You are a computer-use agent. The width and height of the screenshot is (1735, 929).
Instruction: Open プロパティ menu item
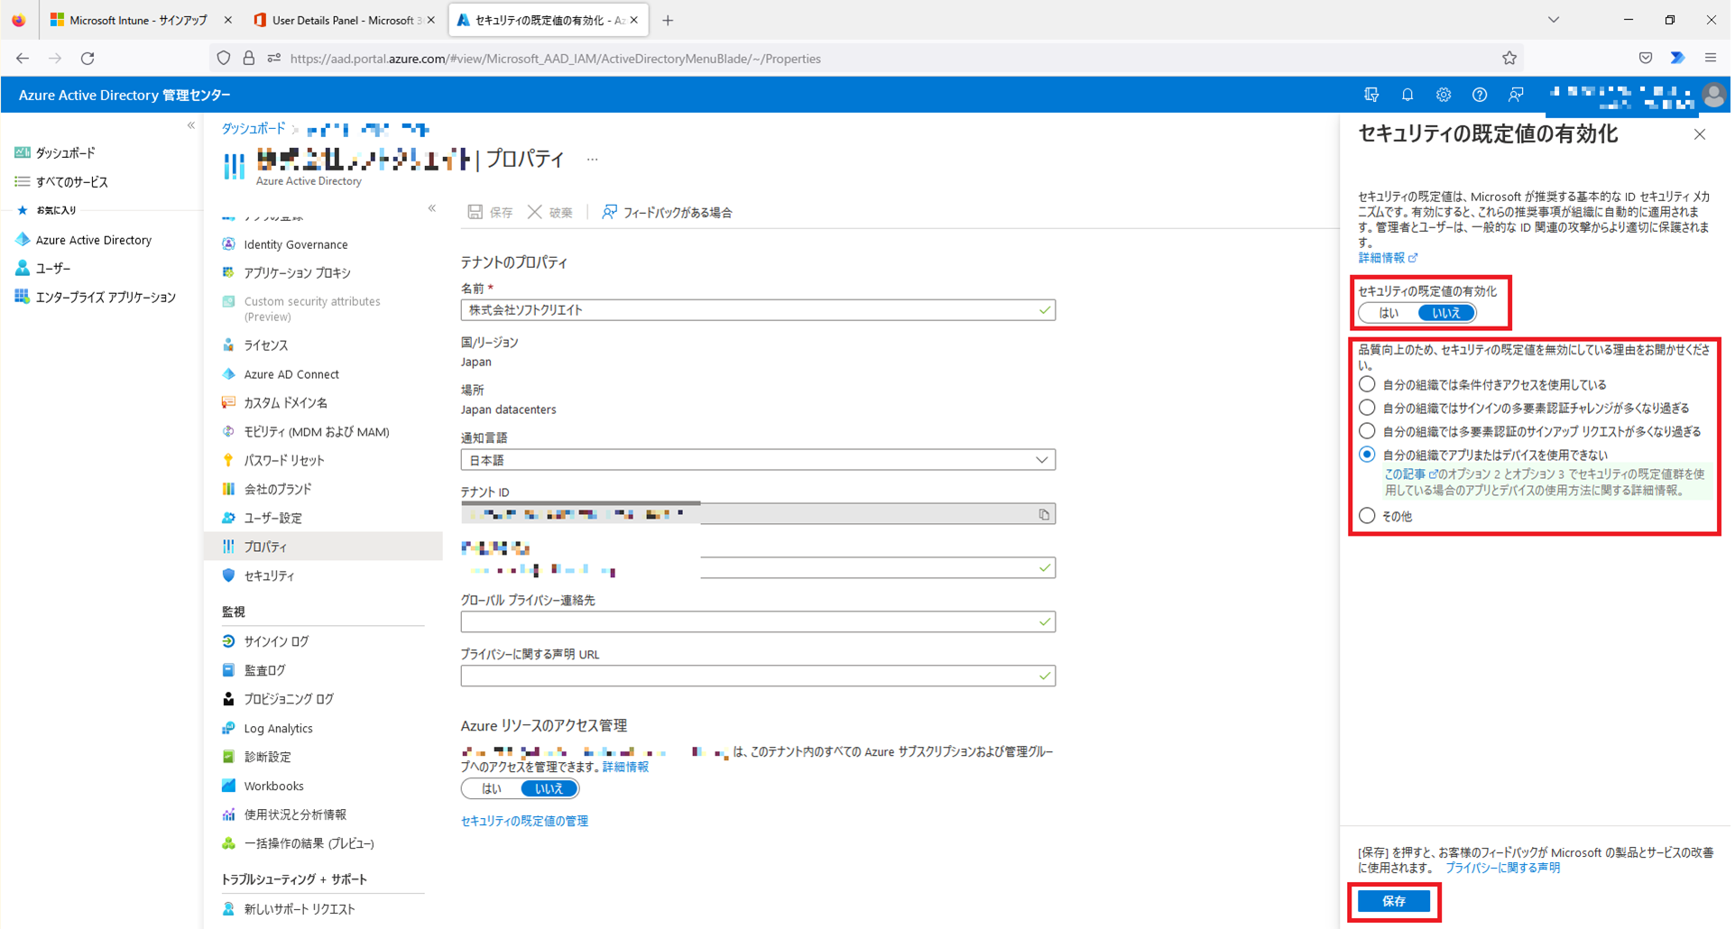(x=324, y=547)
